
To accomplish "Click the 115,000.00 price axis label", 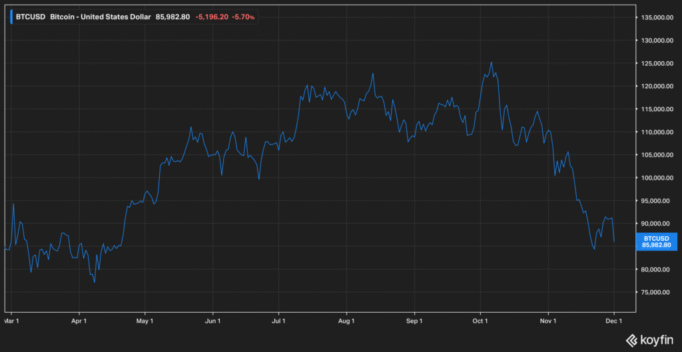I will tap(657, 109).
